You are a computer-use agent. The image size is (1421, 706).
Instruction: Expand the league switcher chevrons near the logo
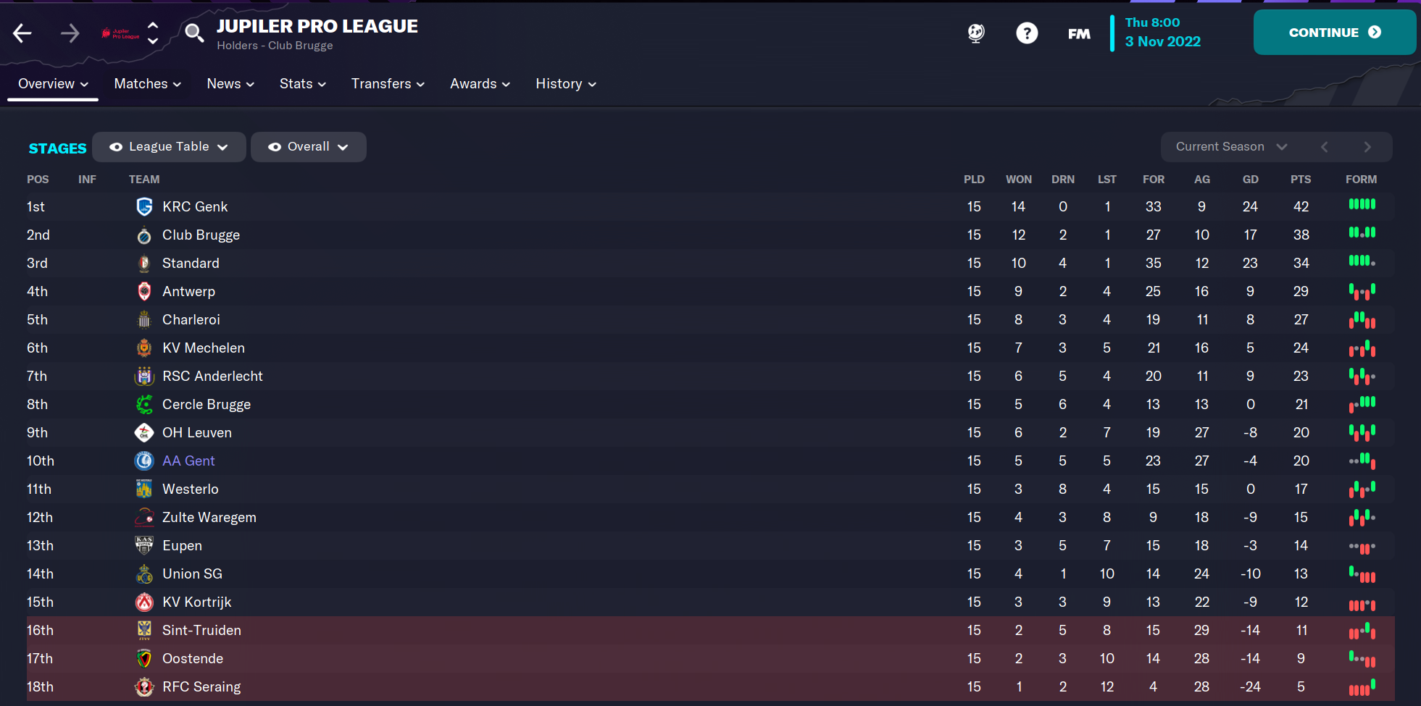tap(153, 33)
